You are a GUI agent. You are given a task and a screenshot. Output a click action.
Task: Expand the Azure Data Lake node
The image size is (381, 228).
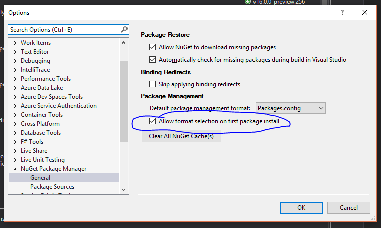(15, 88)
